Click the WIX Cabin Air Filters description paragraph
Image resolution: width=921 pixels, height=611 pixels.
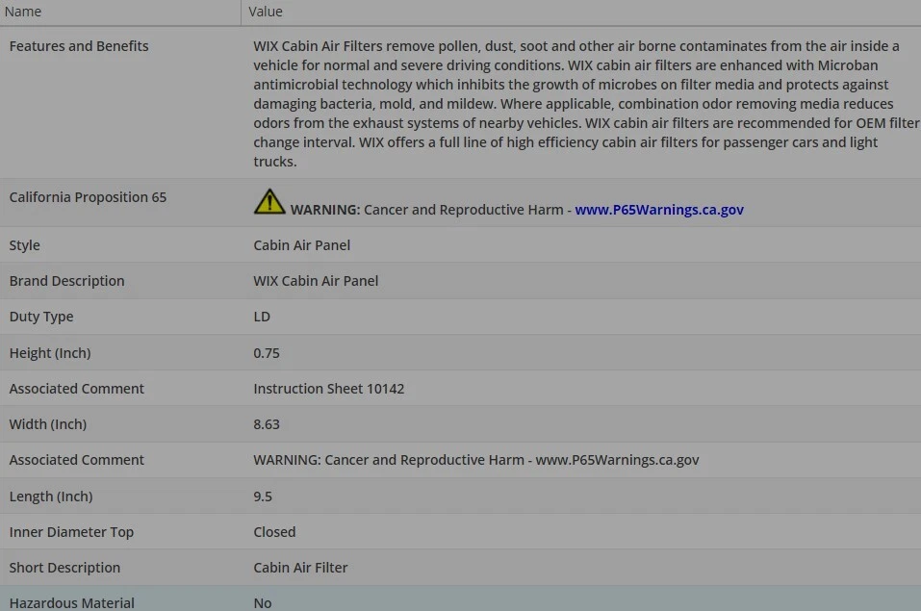click(586, 103)
